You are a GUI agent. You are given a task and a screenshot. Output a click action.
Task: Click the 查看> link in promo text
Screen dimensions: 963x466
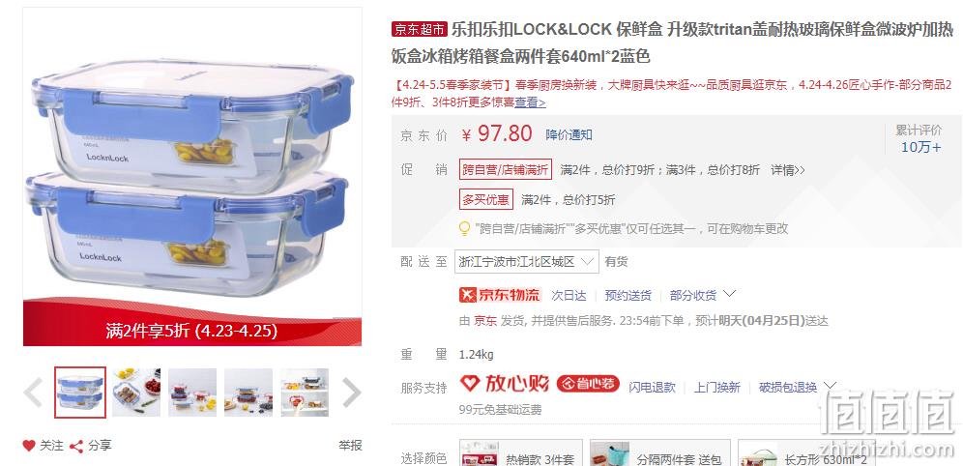click(x=530, y=102)
